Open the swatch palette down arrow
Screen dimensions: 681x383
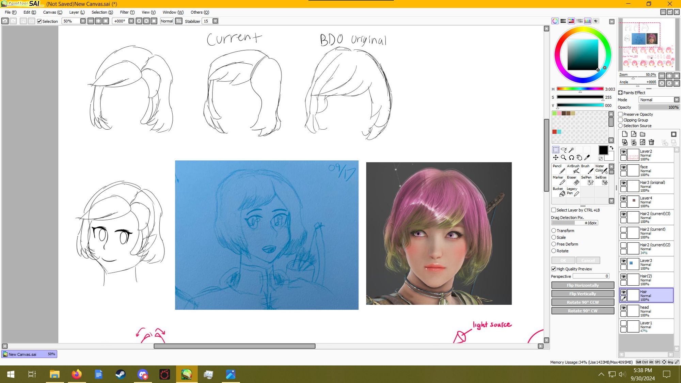(611, 140)
